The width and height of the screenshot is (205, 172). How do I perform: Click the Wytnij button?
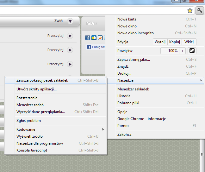coord(160,42)
